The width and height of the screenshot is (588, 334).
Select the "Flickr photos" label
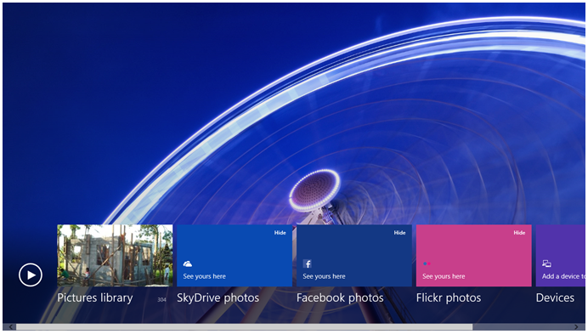tap(449, 298)
